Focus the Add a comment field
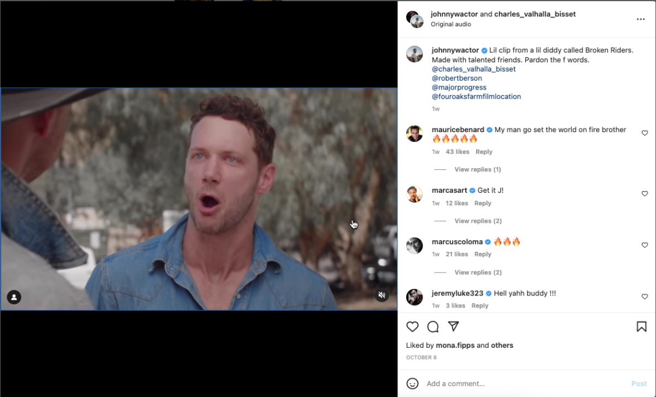 (525, 383)
